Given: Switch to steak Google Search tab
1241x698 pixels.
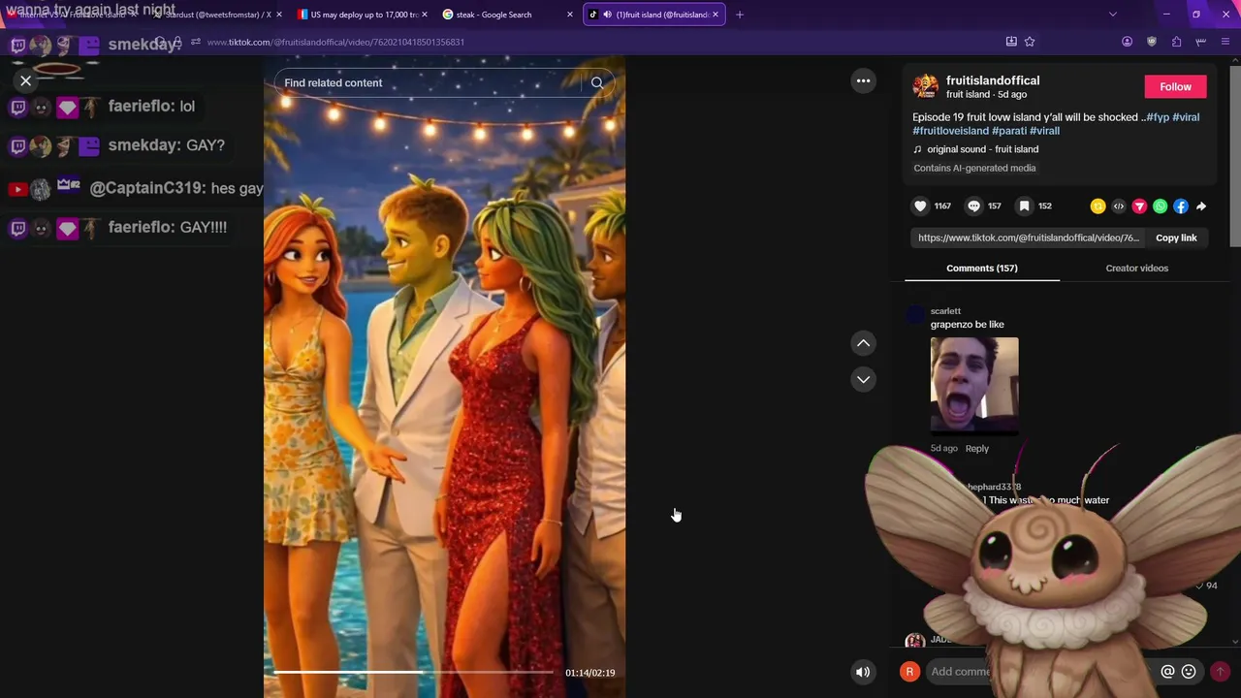Looking at the screenshot, I should [x=505, y=15].
